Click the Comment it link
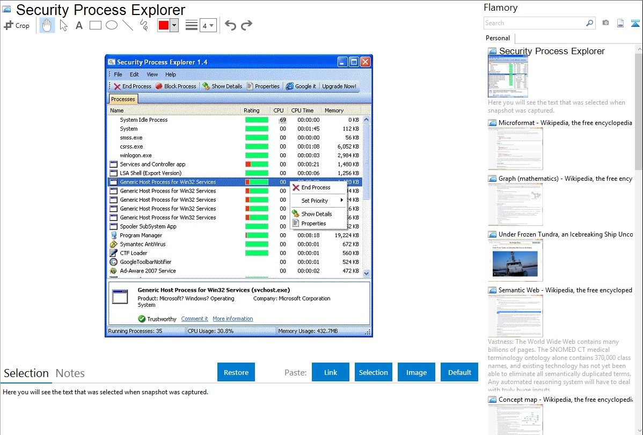 (x=194, y=319)
